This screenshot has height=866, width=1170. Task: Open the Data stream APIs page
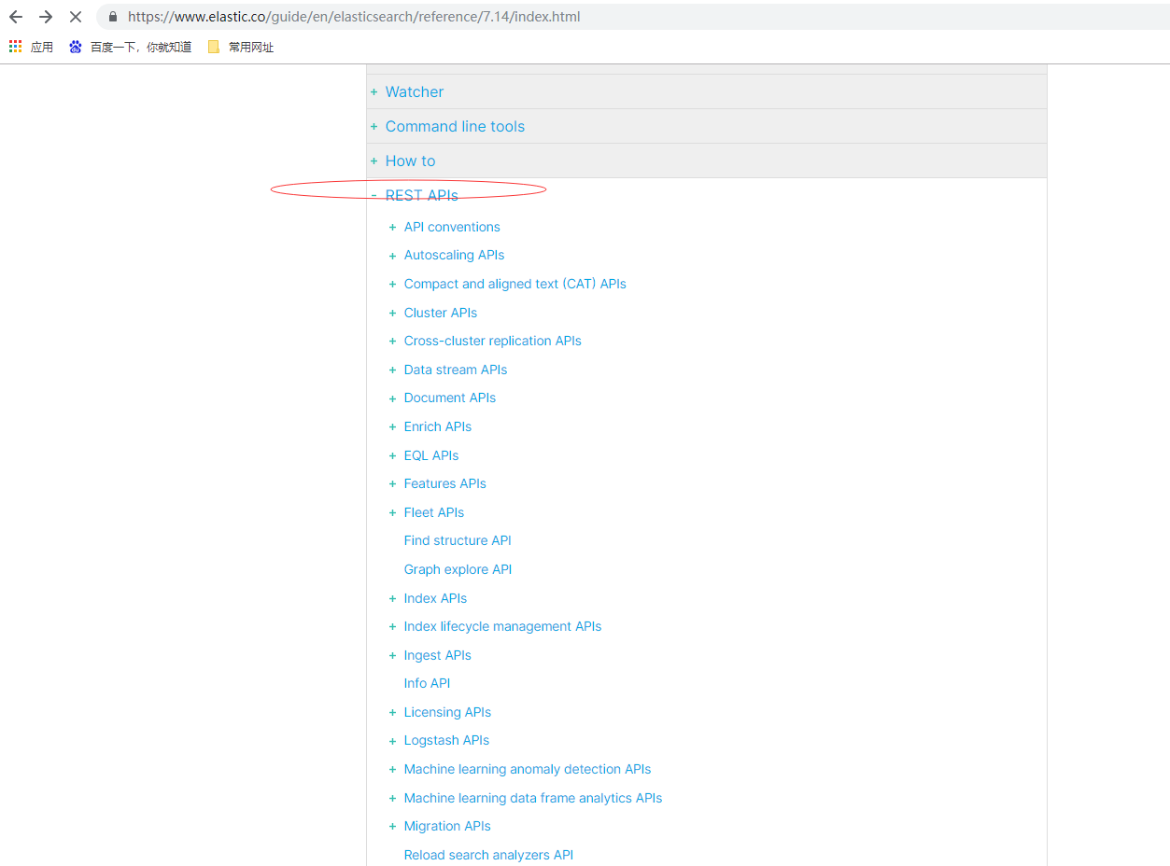click(456, 370)
